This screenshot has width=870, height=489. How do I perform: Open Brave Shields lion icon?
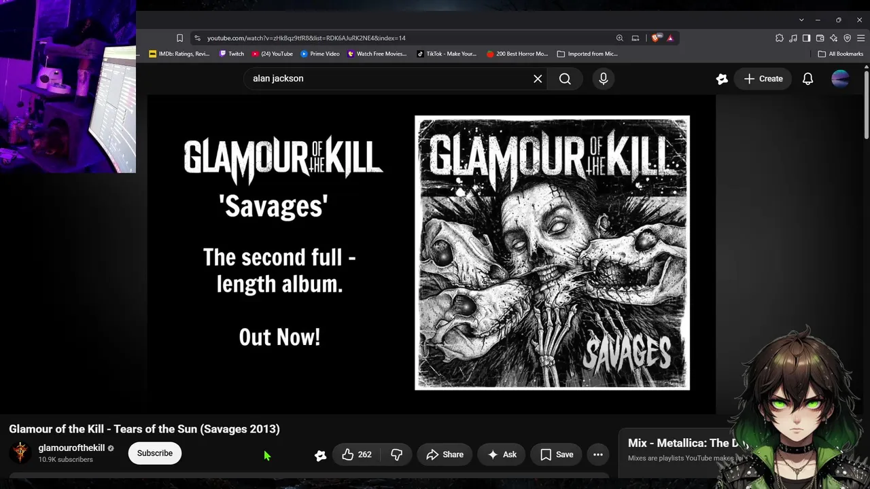pyautogui.click(x=655, y=38)
